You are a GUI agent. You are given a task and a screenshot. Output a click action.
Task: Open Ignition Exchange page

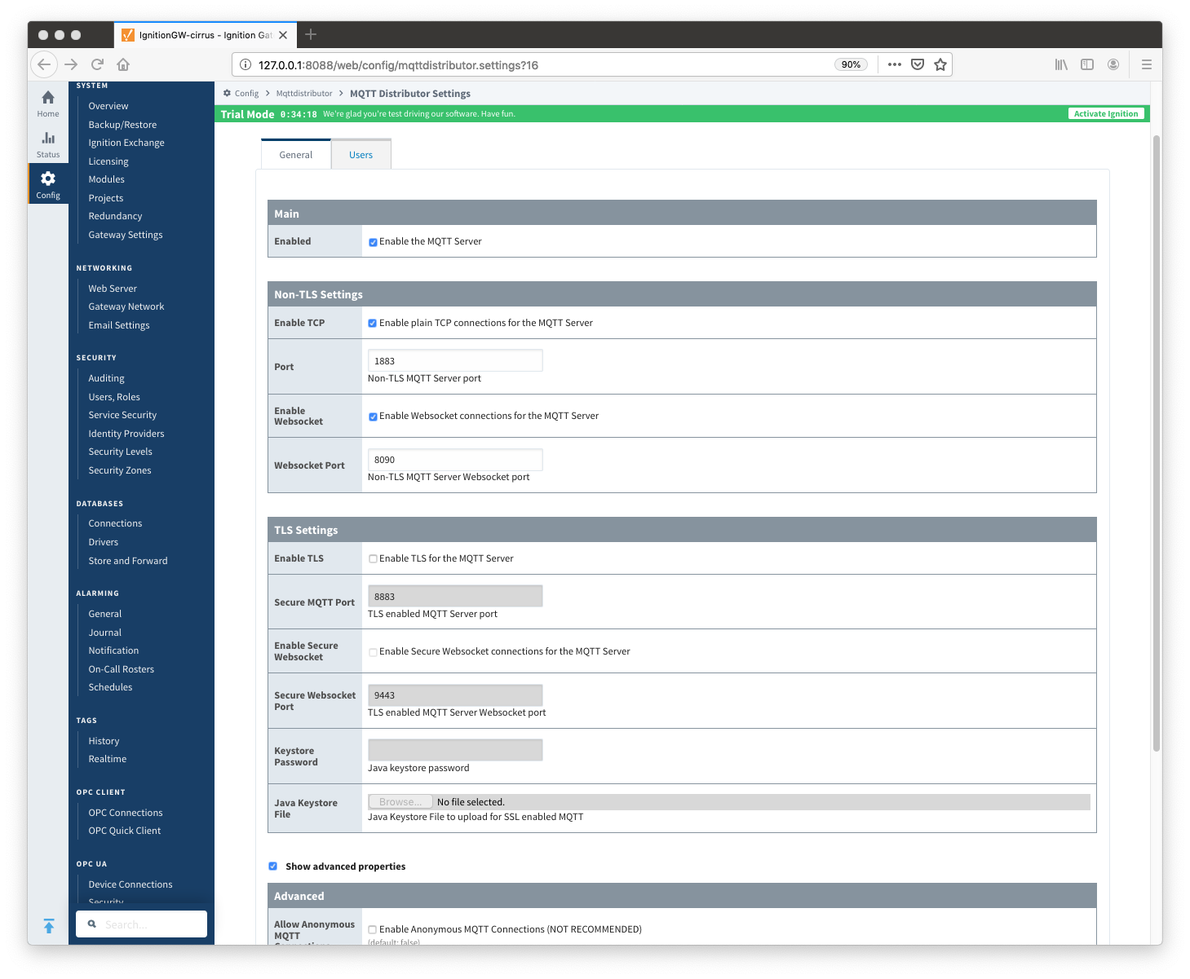click(126, 143)
